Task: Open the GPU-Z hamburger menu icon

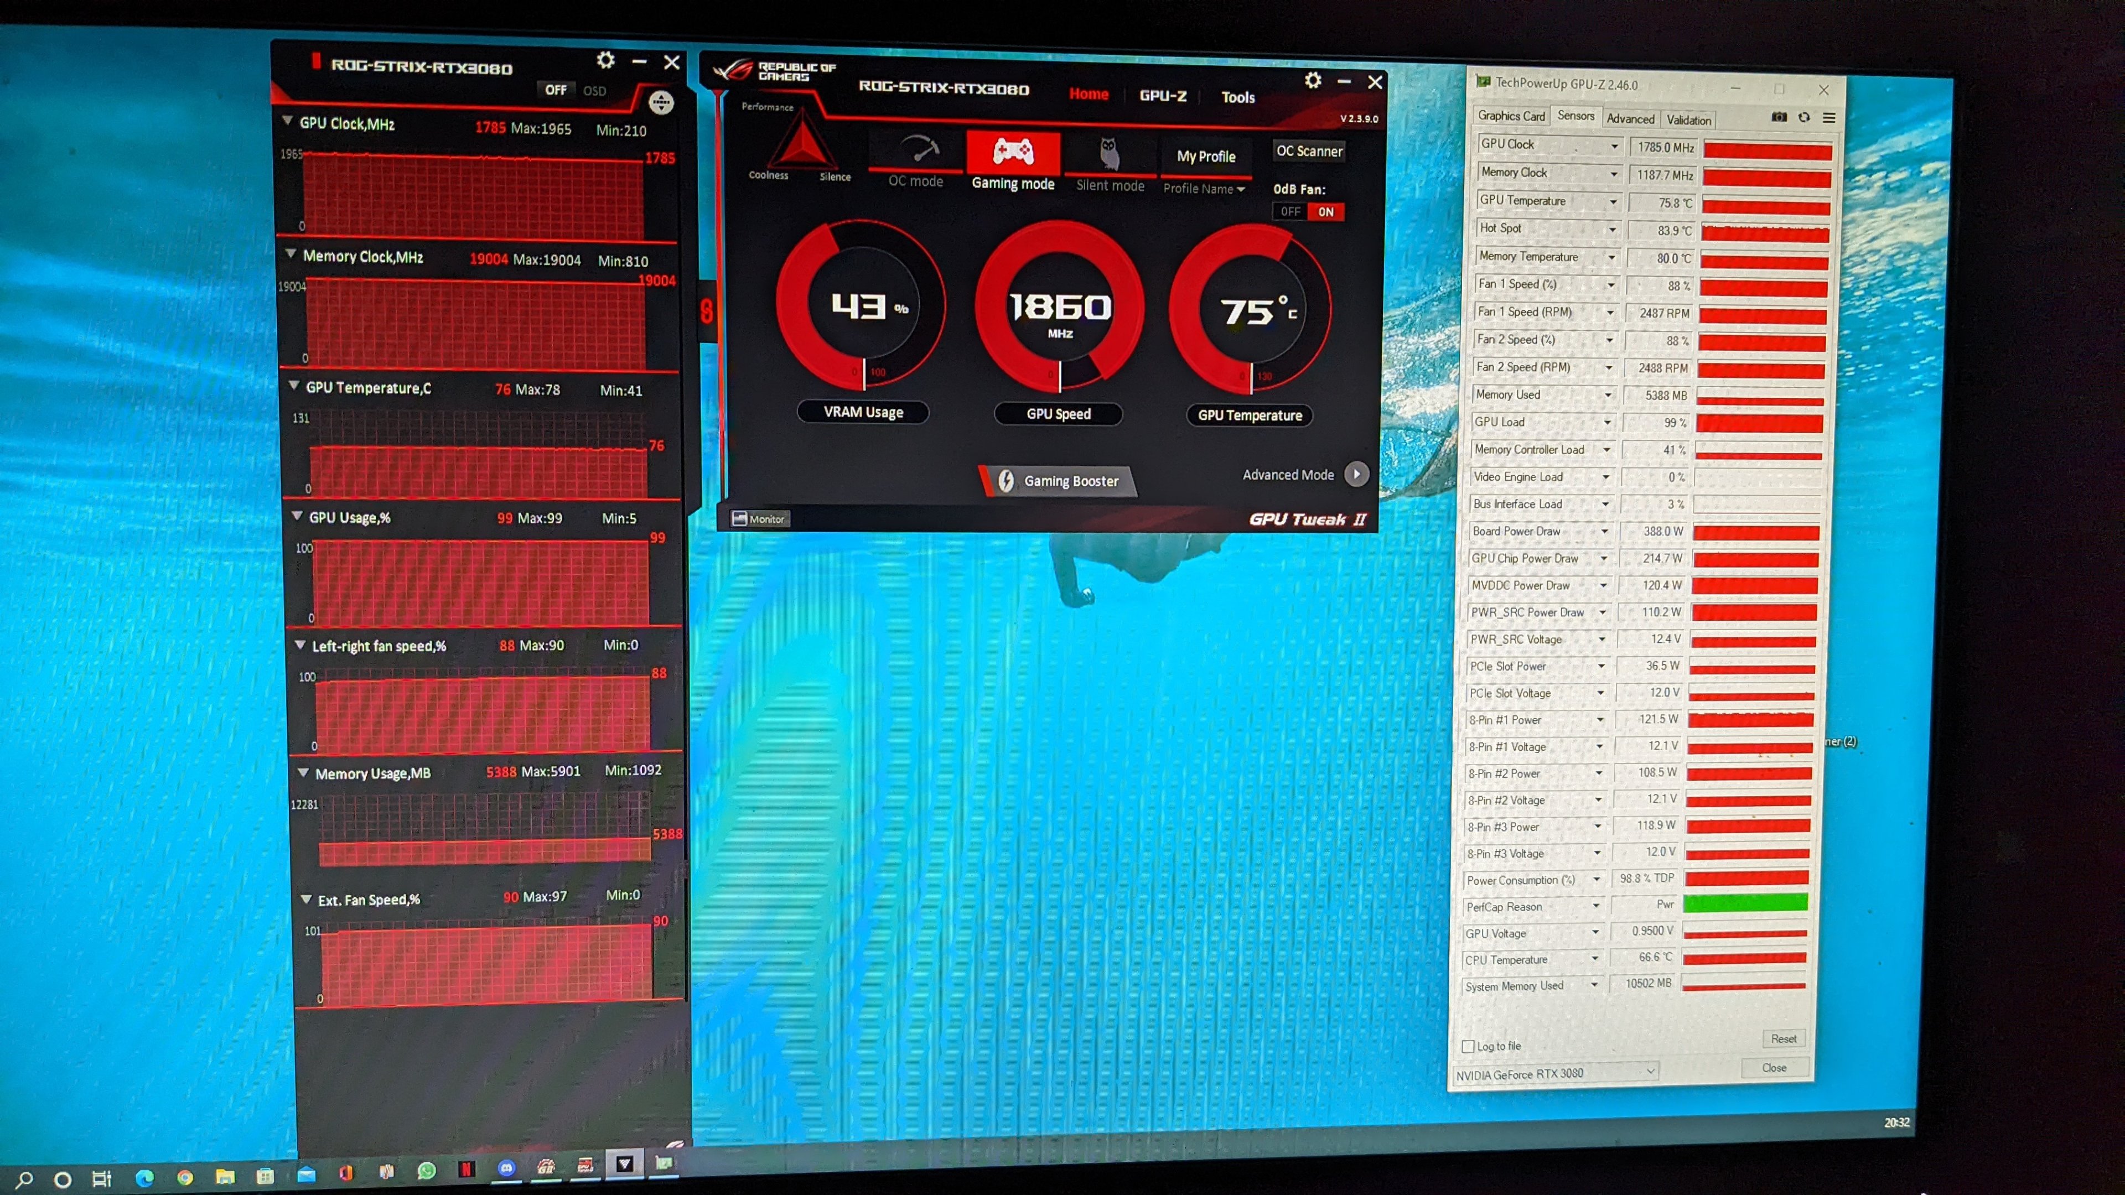Action: pos(1829,118)
